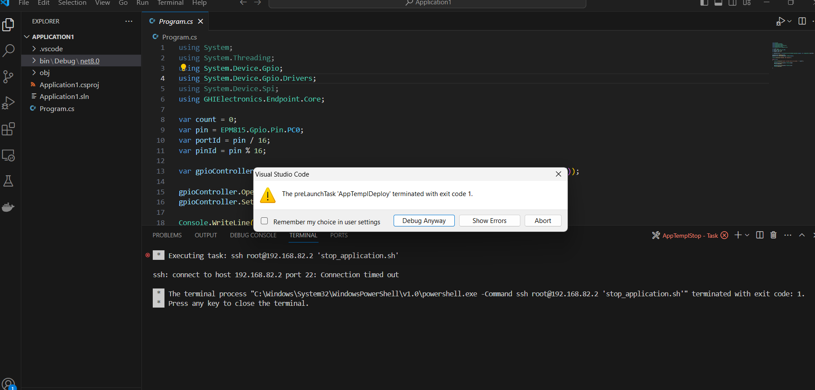Click the lightbulb code action on line 3

click(x=183, y=67)
